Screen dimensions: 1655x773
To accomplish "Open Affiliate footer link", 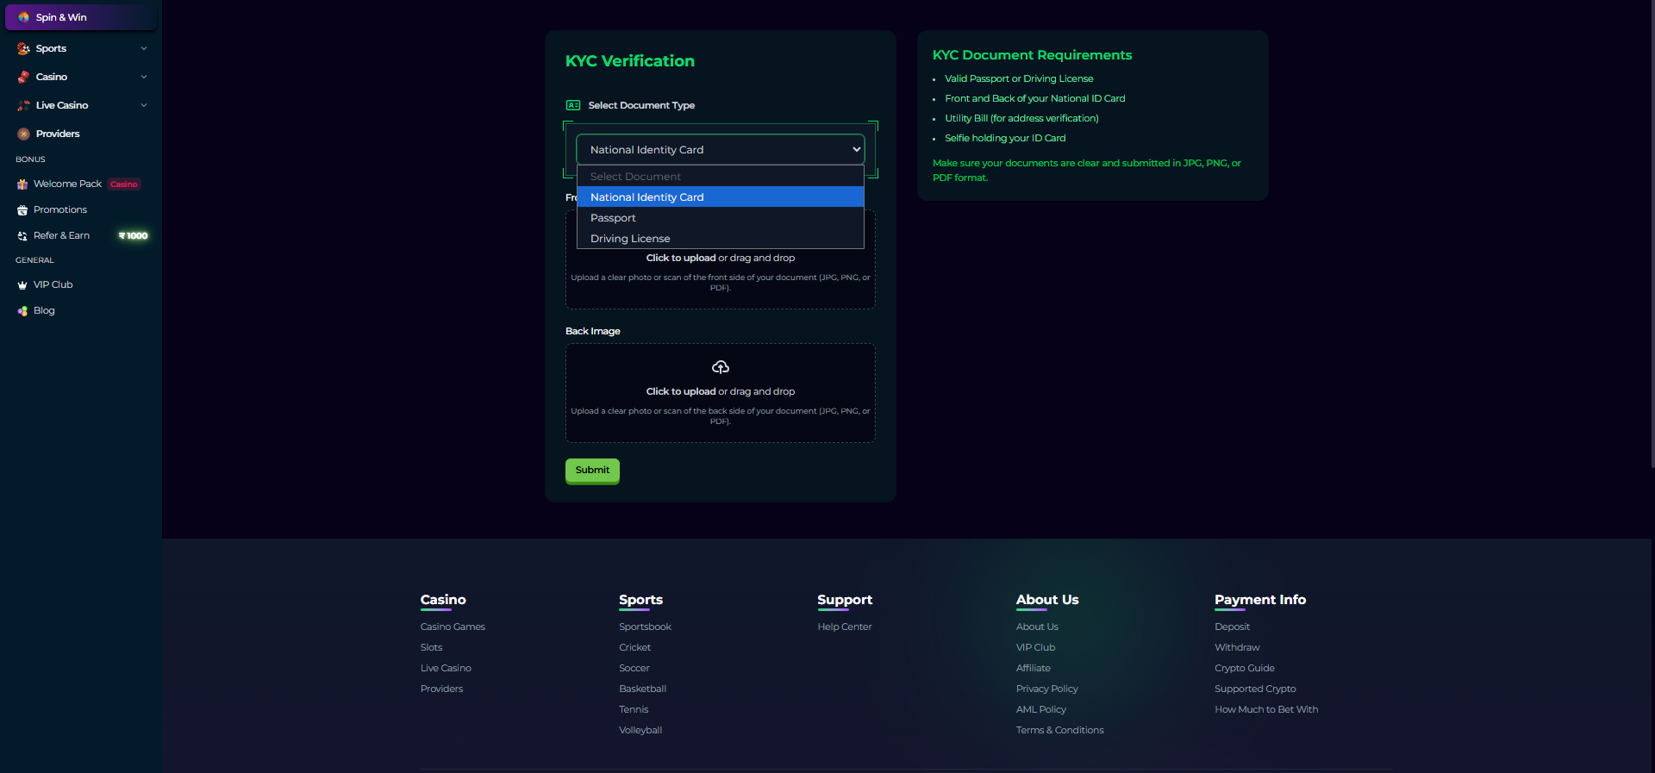I will (1033, 669).
